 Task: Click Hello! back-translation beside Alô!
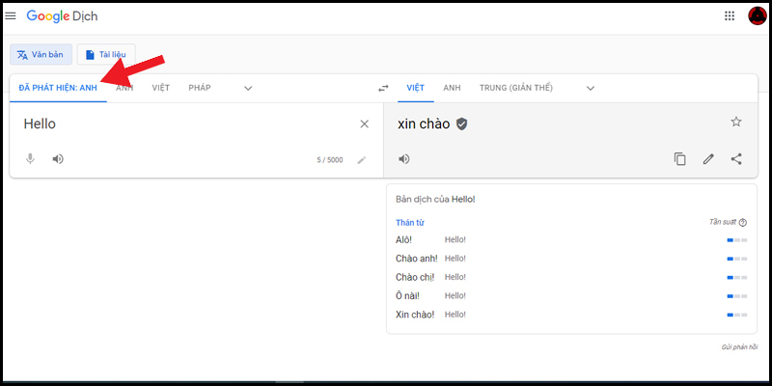455,239
